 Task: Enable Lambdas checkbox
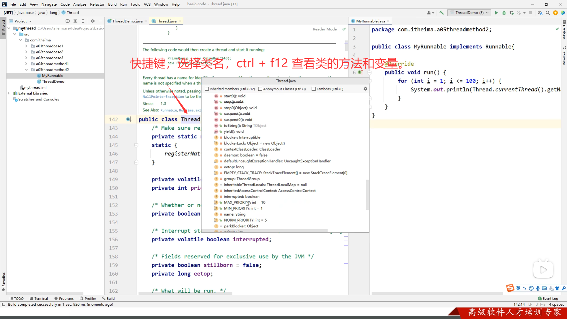click(x=314, y=89)
